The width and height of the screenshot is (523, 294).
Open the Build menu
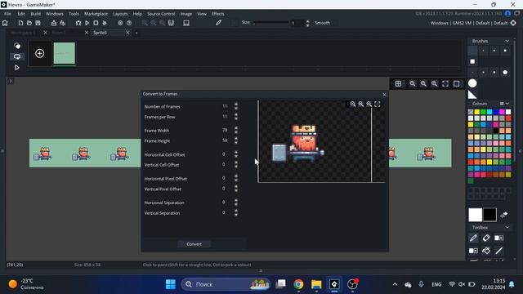pos(35,14)
